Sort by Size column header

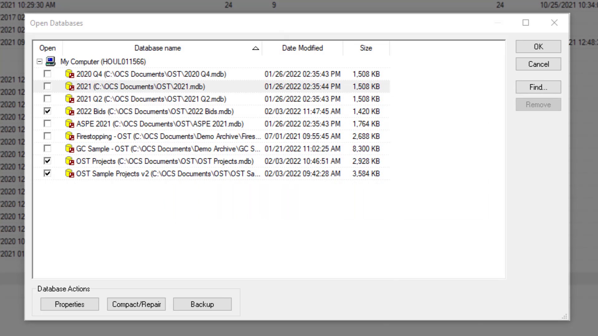tap(366, 48)
